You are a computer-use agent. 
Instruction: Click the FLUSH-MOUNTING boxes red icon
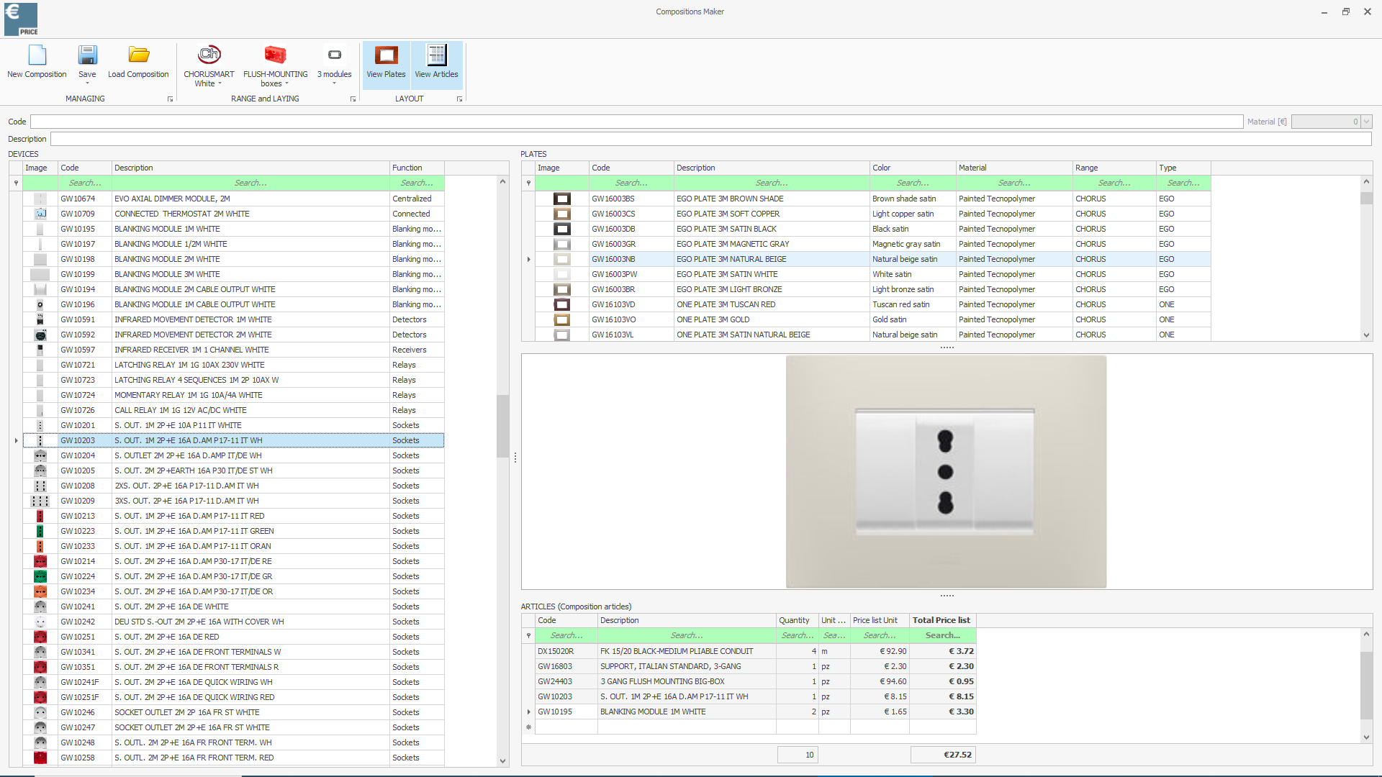[275, 55]
